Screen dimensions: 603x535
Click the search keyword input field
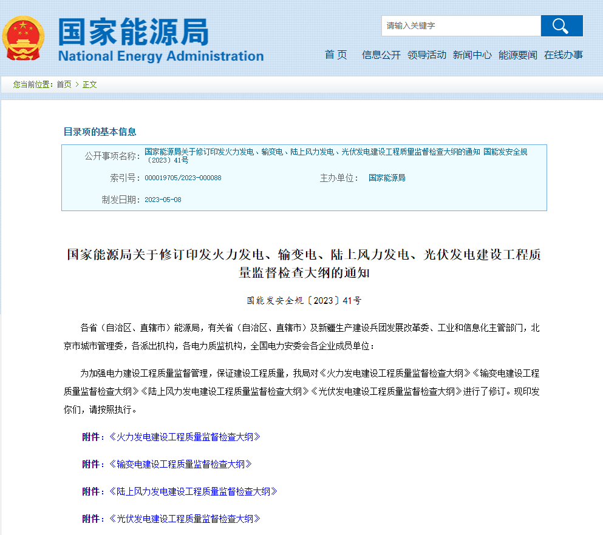[x=461, y=26]
